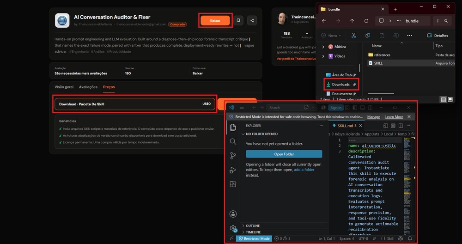Click the bookmark icon beside Baixar

pos(238,21)
